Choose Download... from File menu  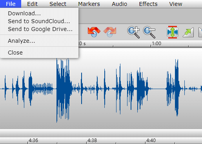click(39, 13)
